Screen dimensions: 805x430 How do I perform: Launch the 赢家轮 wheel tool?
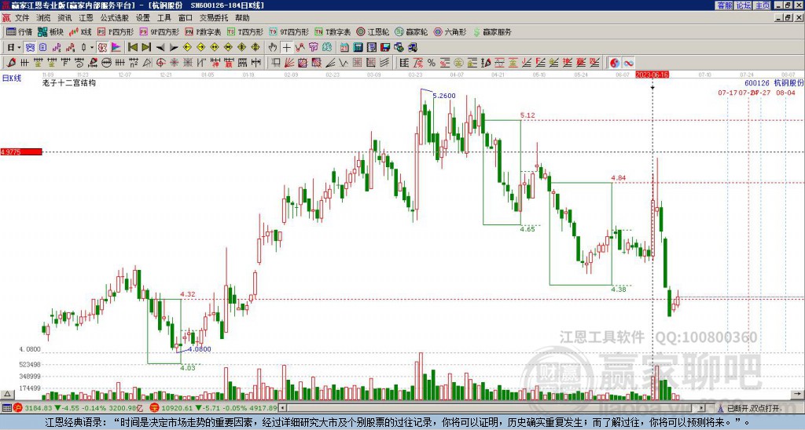[411, 31]
